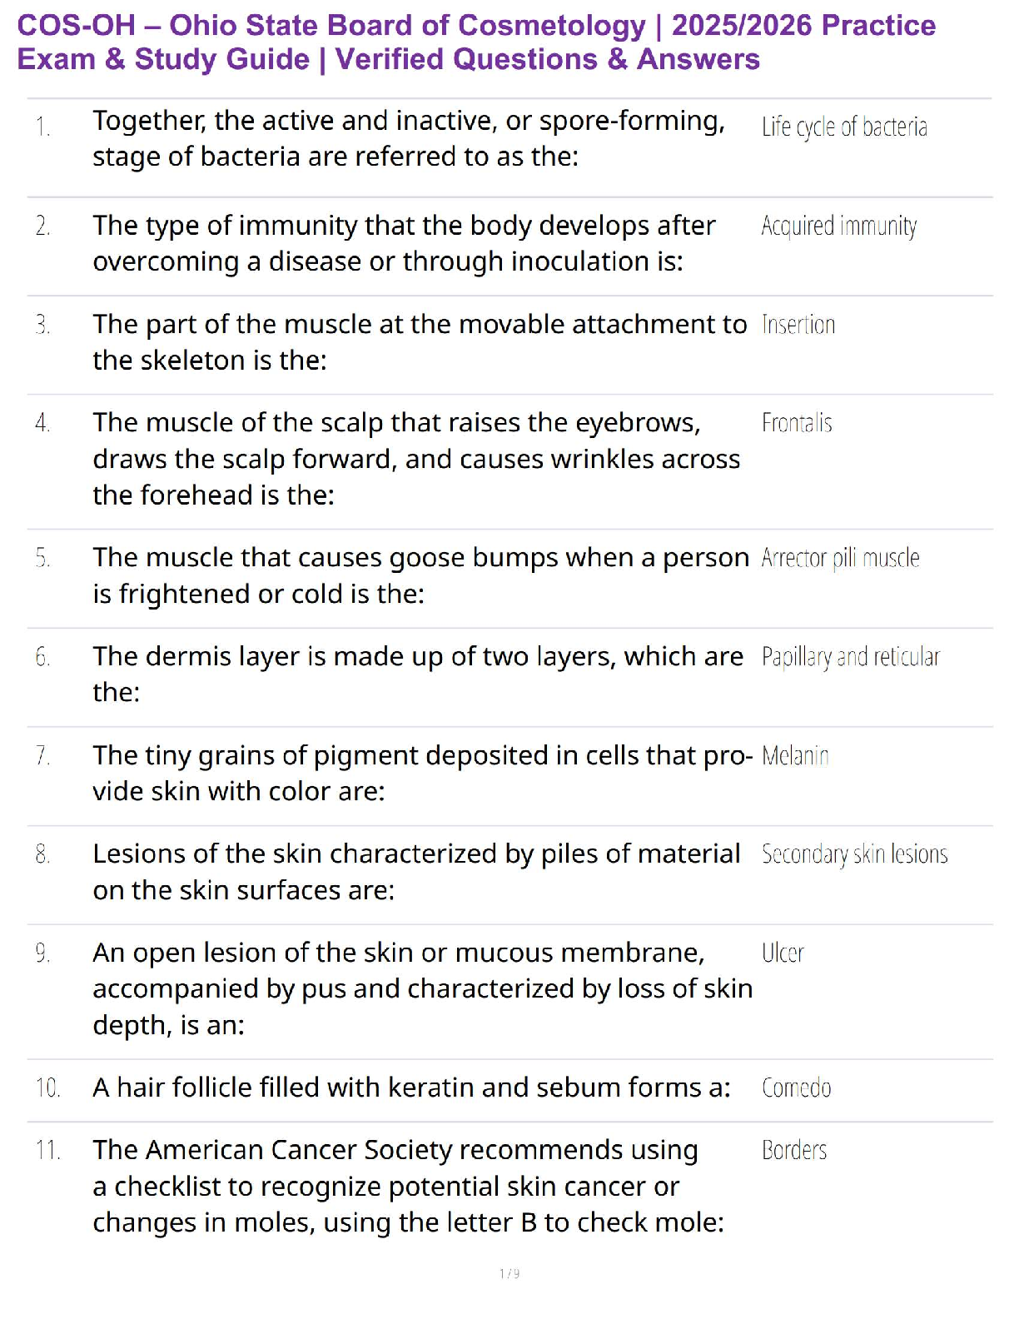Click the question about spore-forming bacteria stages

point(408,139)
